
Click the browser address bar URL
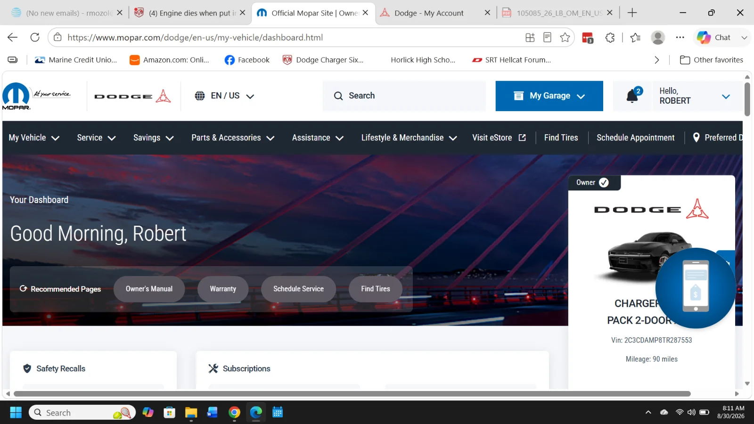(x=195, y=37)
